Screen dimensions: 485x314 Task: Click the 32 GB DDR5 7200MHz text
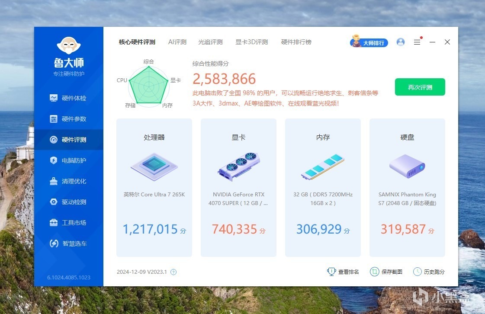point(323,199)
